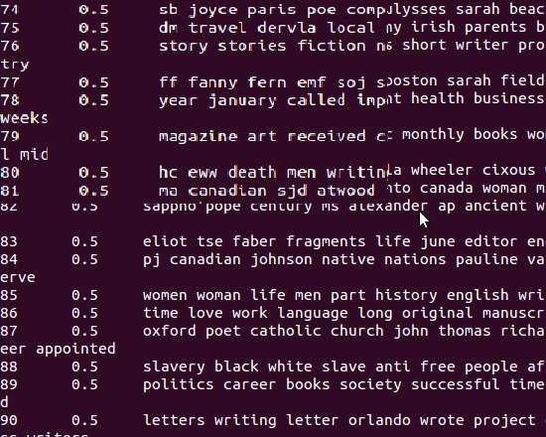
Task: Click the word "january" in row 78
Action: click(242, 100)
